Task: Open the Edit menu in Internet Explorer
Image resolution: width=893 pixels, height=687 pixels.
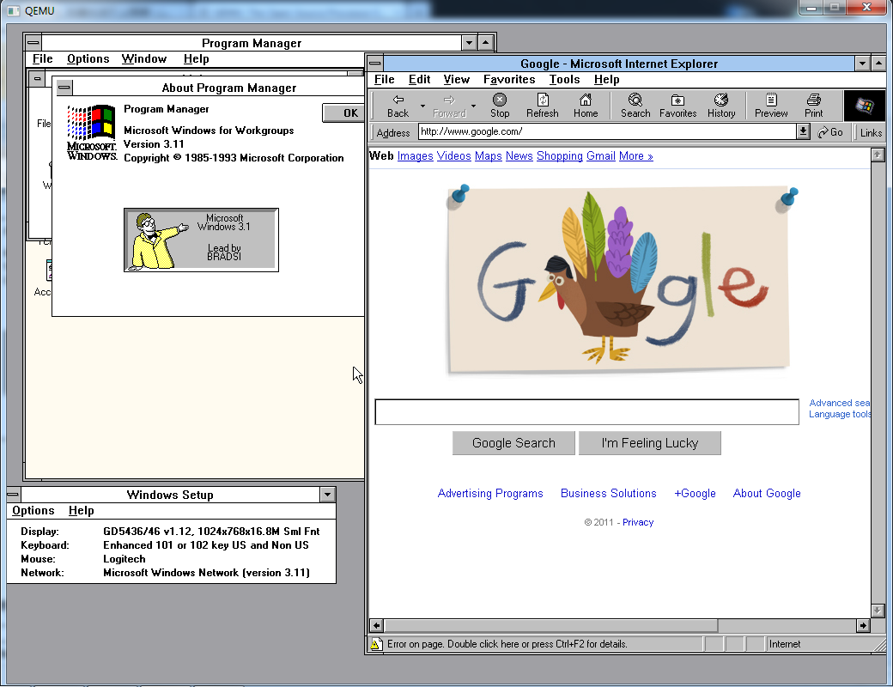Action: 419,80
